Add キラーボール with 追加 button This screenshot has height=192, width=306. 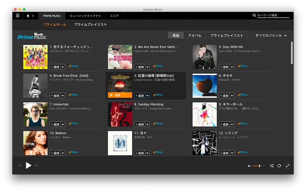pos(224,124)
